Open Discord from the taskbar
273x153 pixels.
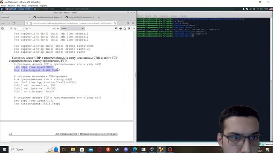click(126, 149)
